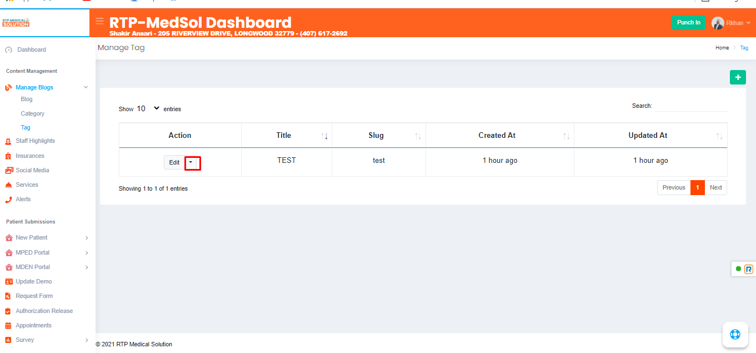Click the Staff Highlights person icon
The width and height of the screenshot is (756, 353).
tap(8, 141)
